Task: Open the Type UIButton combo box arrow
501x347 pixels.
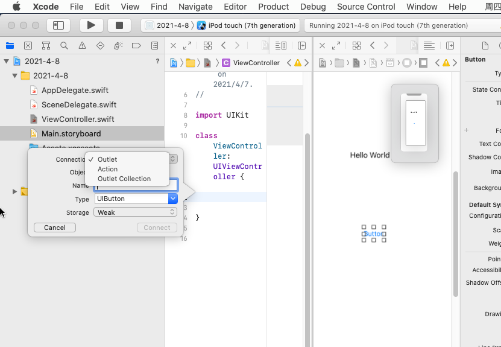Action: [x=173, y=199]
